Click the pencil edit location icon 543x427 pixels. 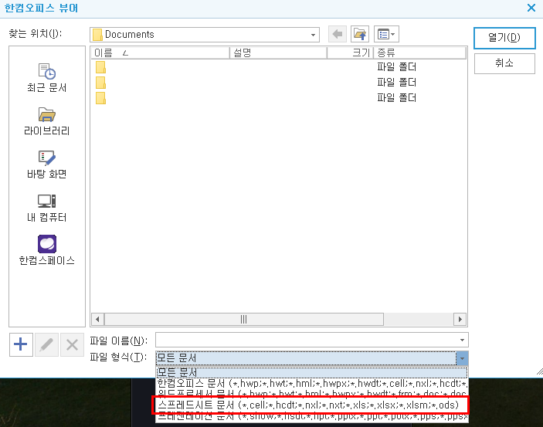pyautogui.click(x=46, y=344)
